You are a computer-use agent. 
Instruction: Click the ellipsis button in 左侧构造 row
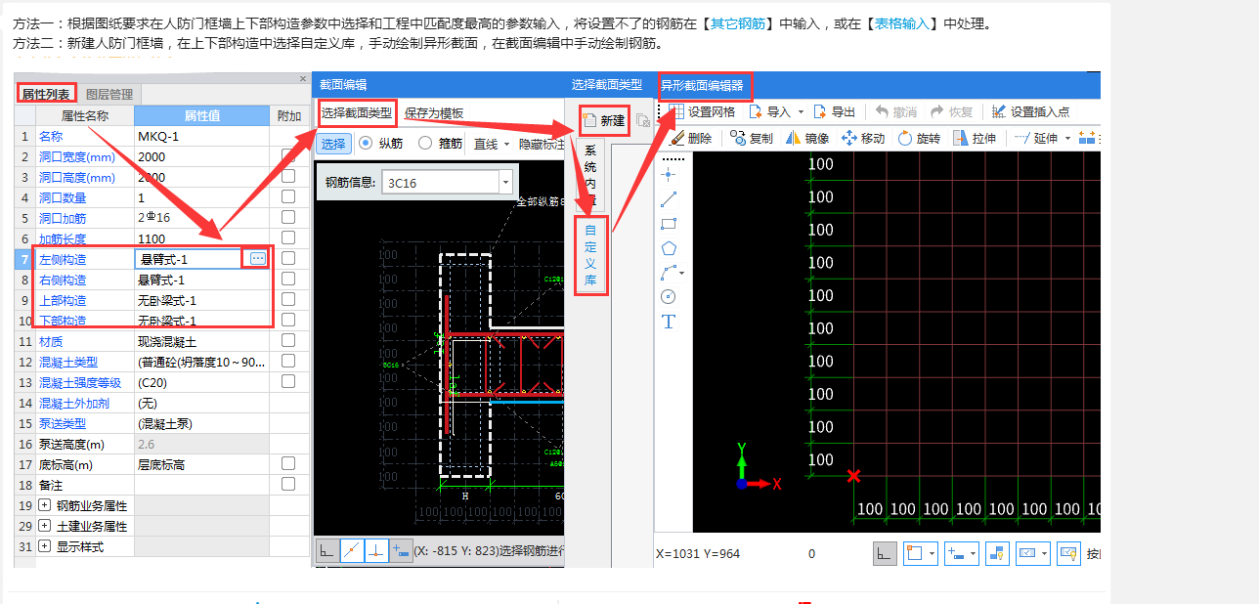point(257,258)
